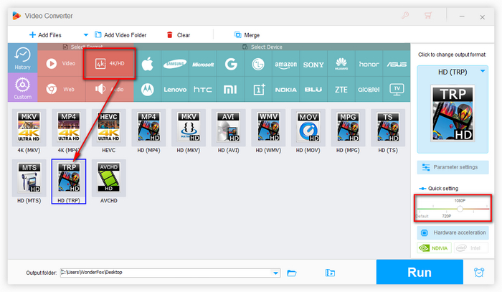Select the HD (MP4) format
The width and height of the screenshot is (502, 292).
pos(148,131)
